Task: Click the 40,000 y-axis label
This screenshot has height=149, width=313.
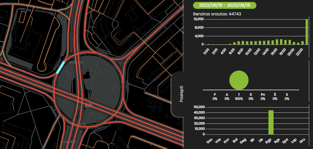Action: click(x=199, y=113)
